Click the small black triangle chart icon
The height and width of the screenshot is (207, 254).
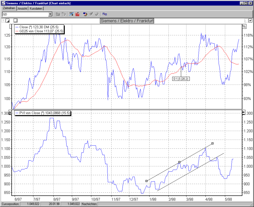point(8,20)
